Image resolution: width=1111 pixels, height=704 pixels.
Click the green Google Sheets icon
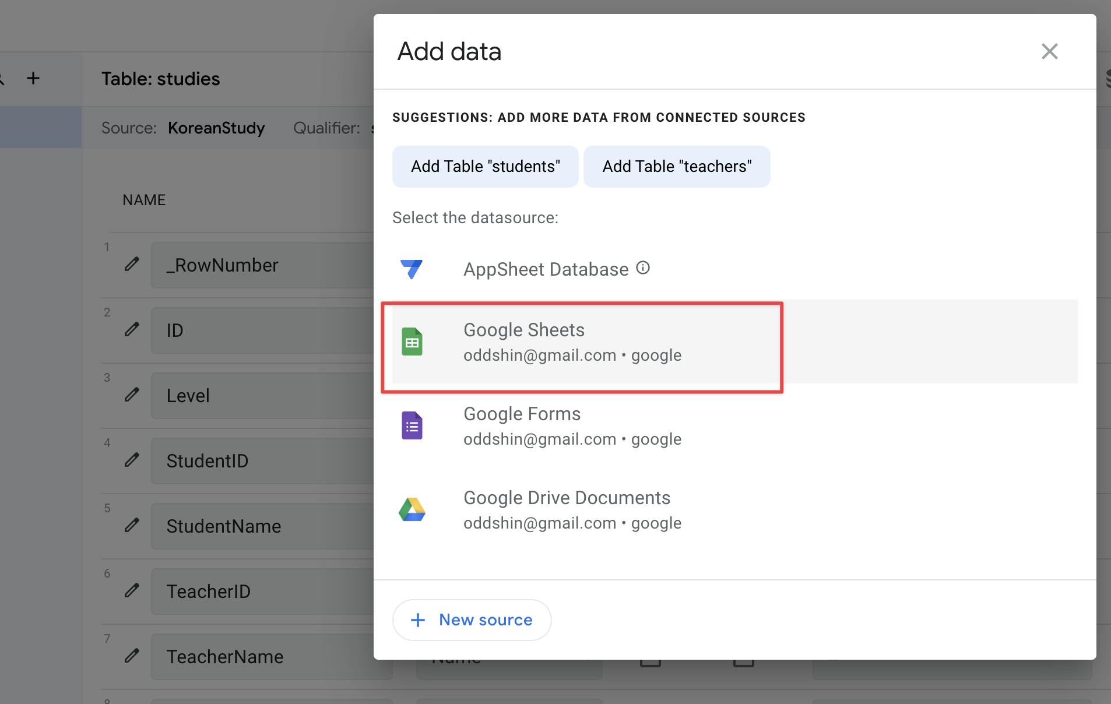(412, 342)
